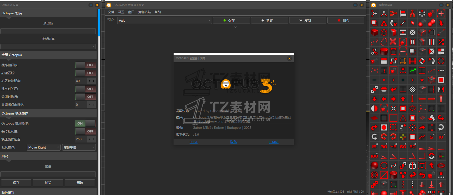453x195 pixels.
Task: Select the half white half red circle icon
Action: pyautogui.click(x=374, y=108)
